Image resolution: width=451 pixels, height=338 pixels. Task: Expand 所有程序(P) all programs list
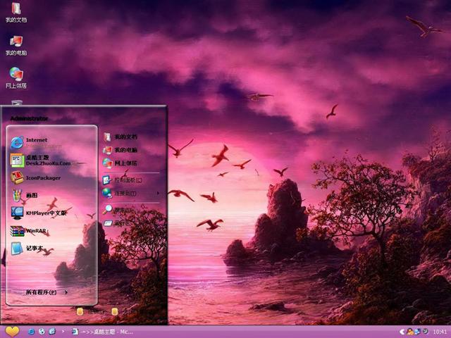coord(47,292)
